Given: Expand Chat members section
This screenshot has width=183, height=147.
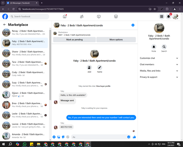Looking at the screenshot, I should pos(159,64).
